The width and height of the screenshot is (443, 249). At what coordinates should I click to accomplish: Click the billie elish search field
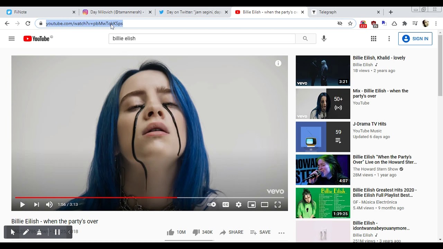point(202,38)
